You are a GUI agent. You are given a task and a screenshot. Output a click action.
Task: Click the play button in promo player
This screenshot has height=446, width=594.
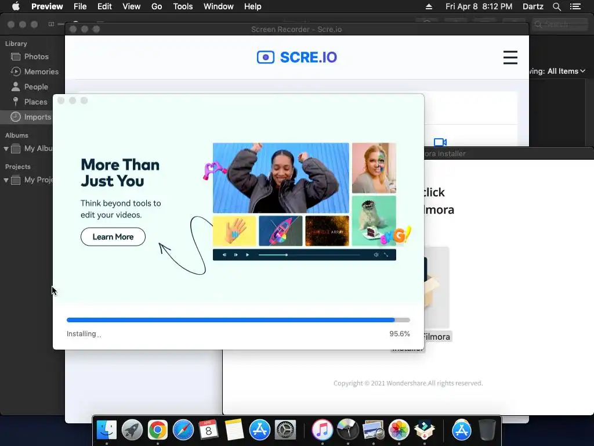[247, 255]
